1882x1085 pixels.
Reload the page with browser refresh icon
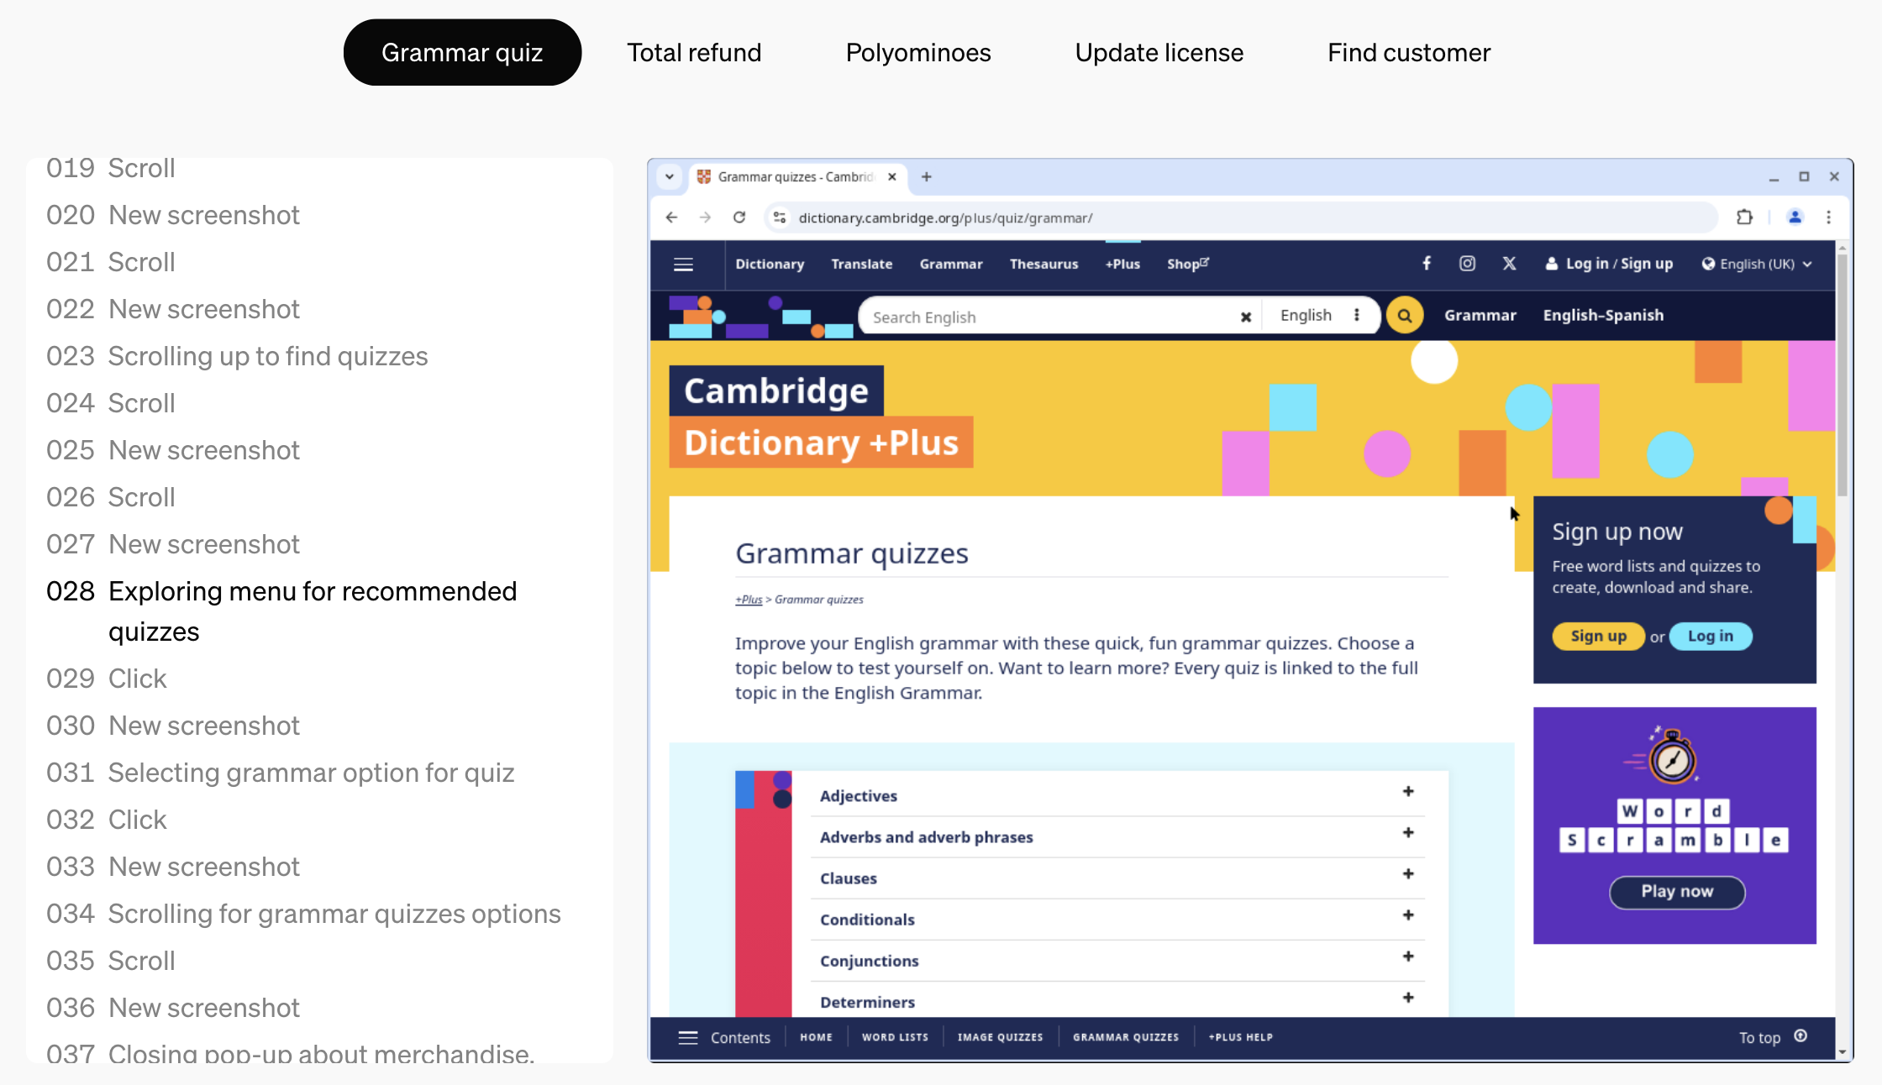point(739,218)
